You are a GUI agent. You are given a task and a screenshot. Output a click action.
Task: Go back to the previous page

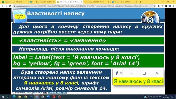click(x=2, y=6)
